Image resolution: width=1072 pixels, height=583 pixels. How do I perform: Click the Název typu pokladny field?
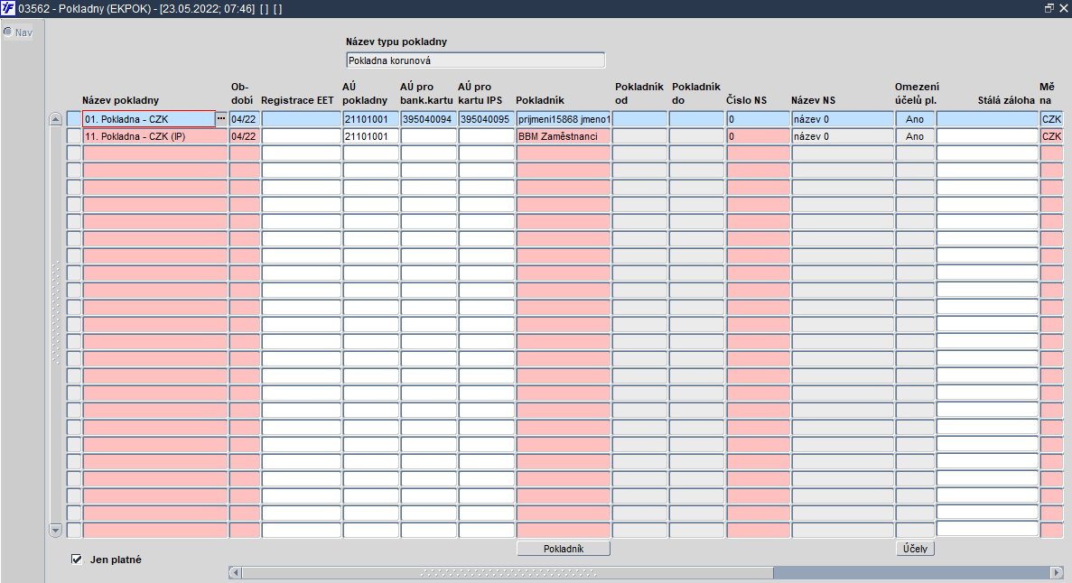click(475, 60)
